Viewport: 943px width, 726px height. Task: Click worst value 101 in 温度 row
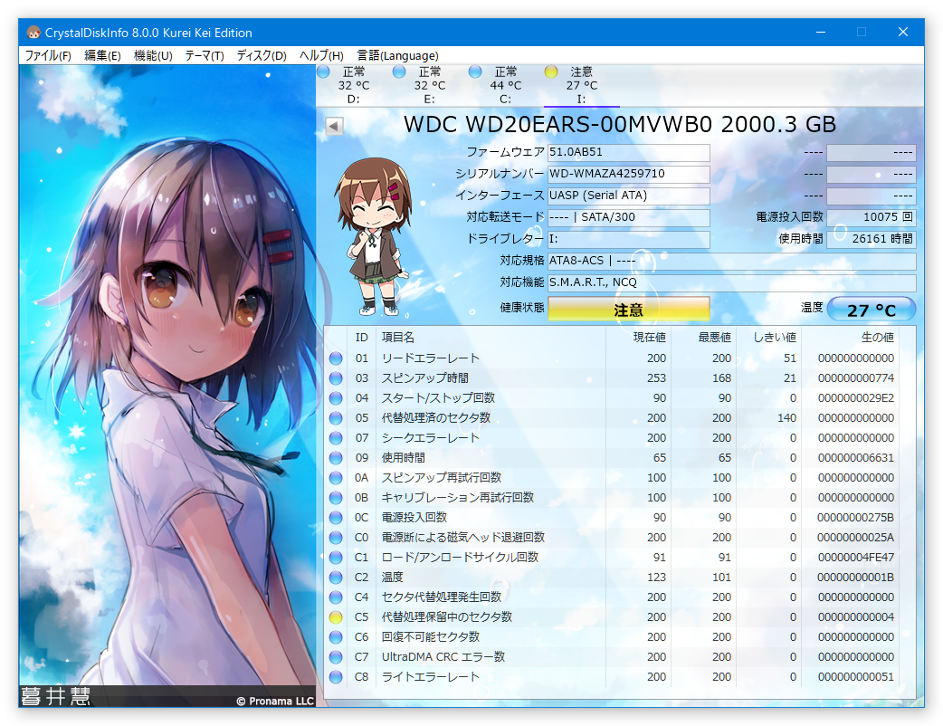click(721, 578)
